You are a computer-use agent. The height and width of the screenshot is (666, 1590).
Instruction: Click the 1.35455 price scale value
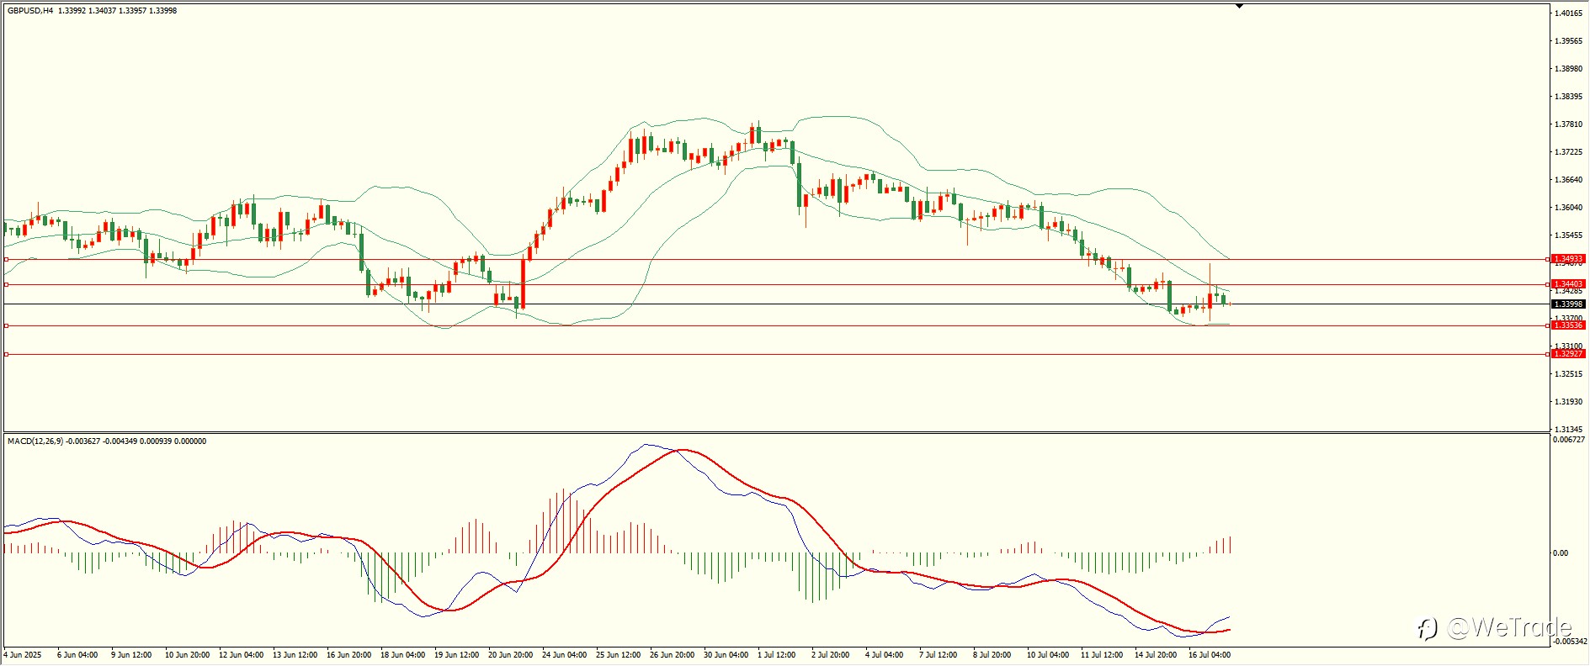pyautogui.click(x=1570, y=235)
